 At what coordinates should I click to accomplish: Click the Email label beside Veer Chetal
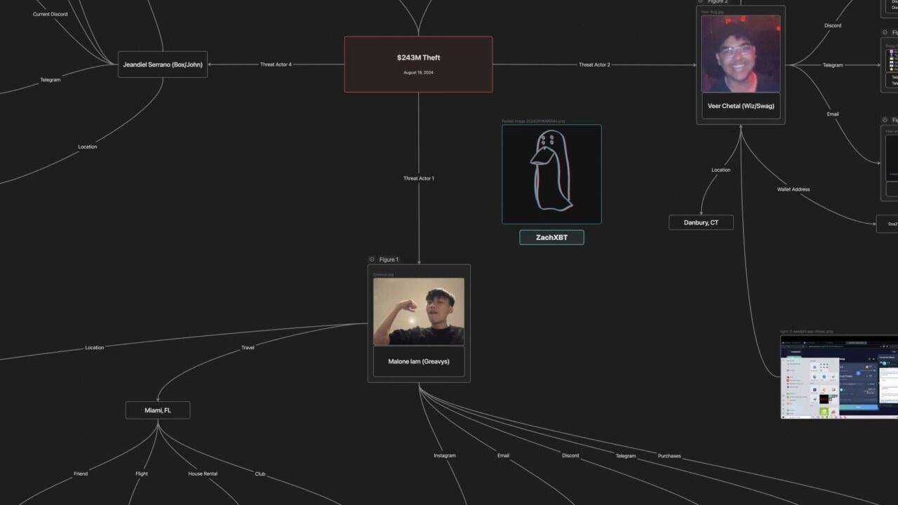(833, 114)
